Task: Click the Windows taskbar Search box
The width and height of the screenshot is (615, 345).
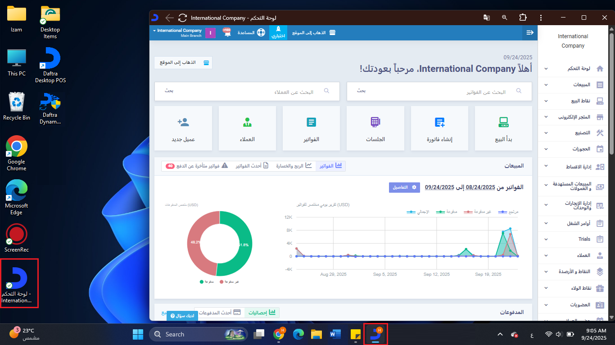Action: coord(199,334)
